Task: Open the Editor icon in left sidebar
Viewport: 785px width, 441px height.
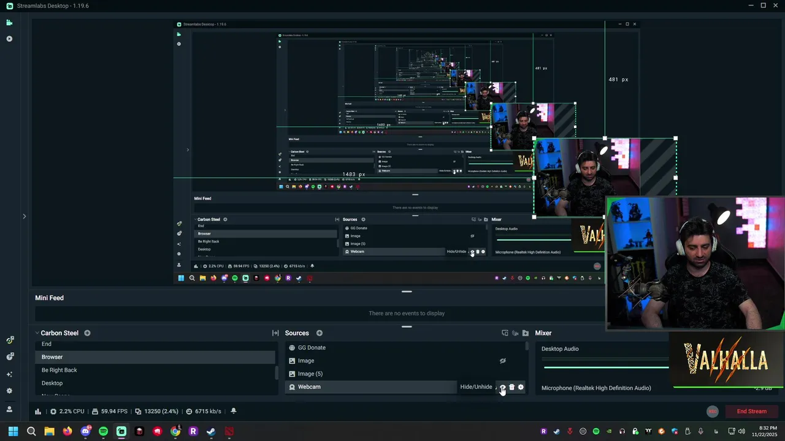Action: 9,23
